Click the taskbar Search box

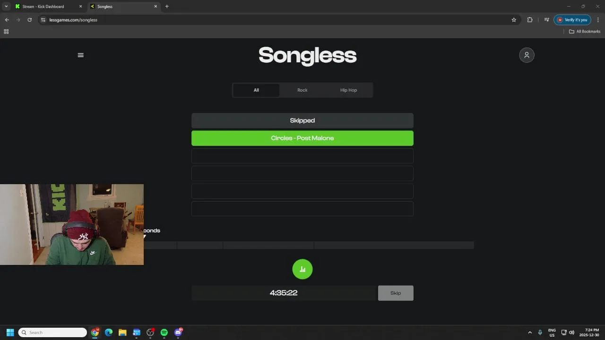[x=52, y=332]
